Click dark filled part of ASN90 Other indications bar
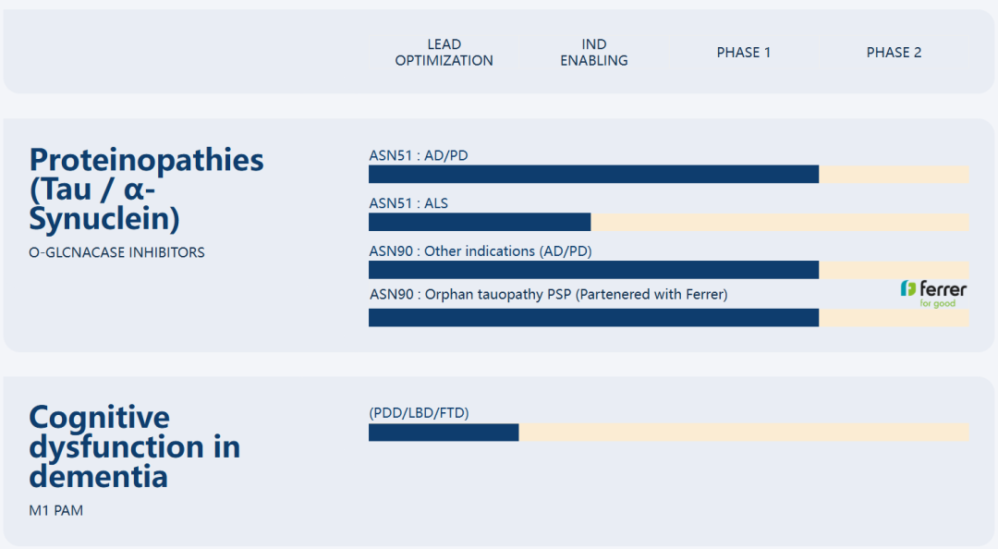Screen dimensions: 998x549 593,270
